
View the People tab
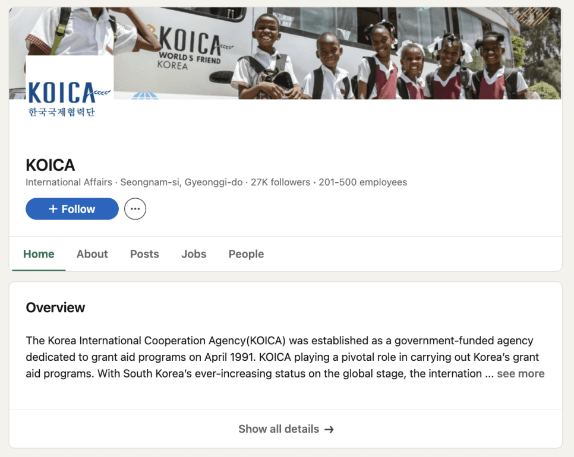[x=247, y=254]
